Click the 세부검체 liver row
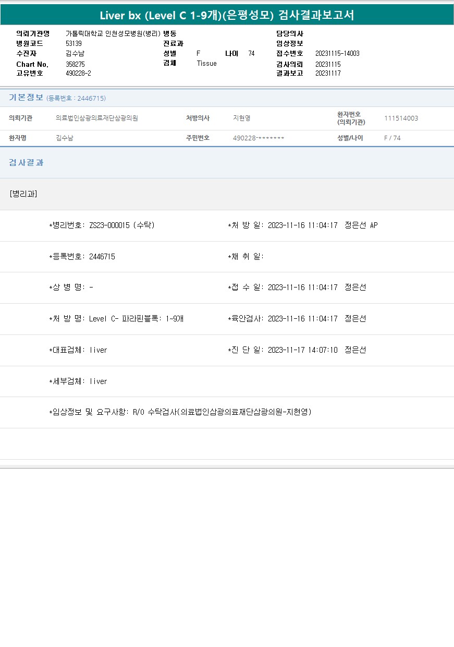 pos(78,381)
